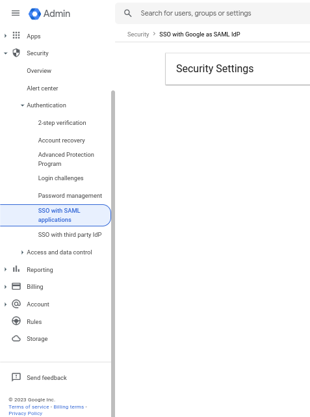Click the search users and settings field
310x417 pixels.
[213, 13]
